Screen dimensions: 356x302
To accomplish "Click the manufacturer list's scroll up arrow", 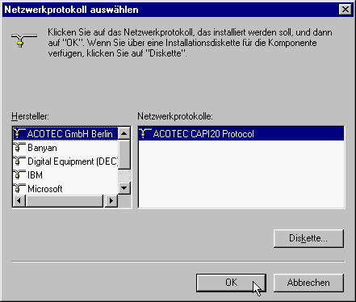I will (x=124, y=133).
